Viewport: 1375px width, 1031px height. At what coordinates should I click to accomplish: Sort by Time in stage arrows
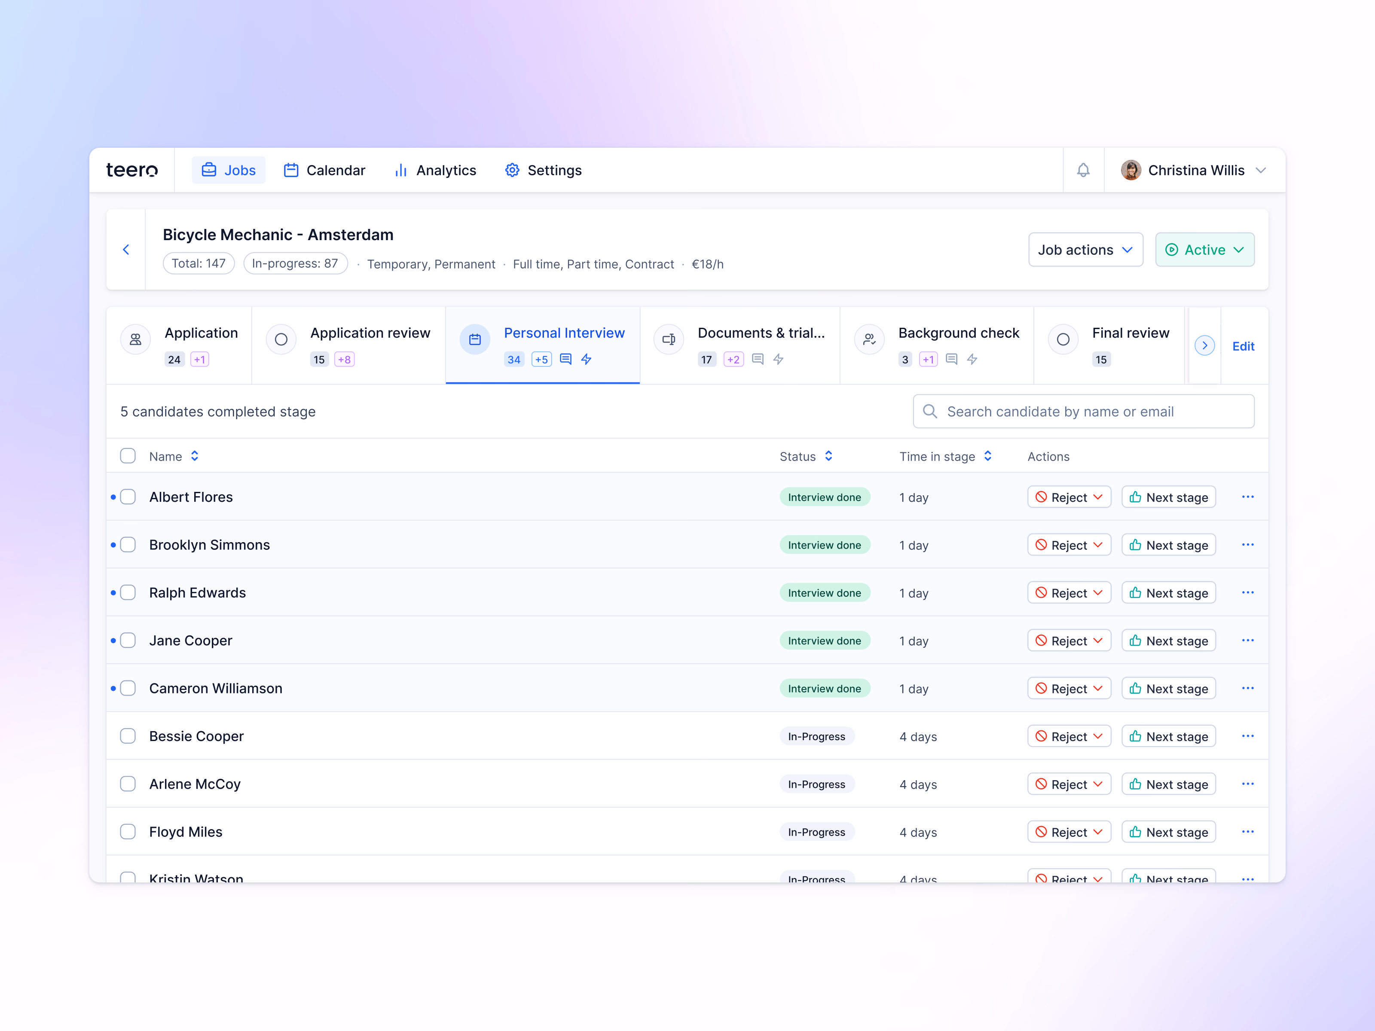click(x=988, y=456)
